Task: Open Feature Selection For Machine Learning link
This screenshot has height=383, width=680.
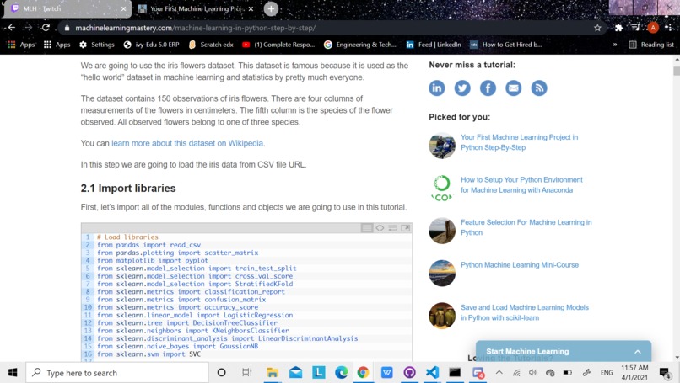Action: click(x=526, y=227)
